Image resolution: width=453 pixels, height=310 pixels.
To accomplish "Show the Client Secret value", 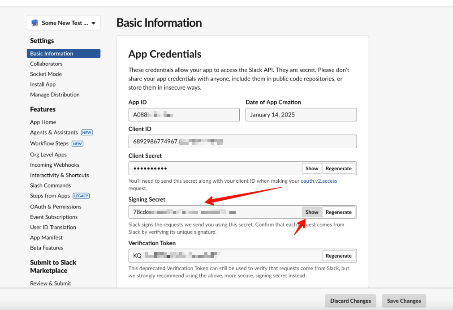I will click(311, 168).
